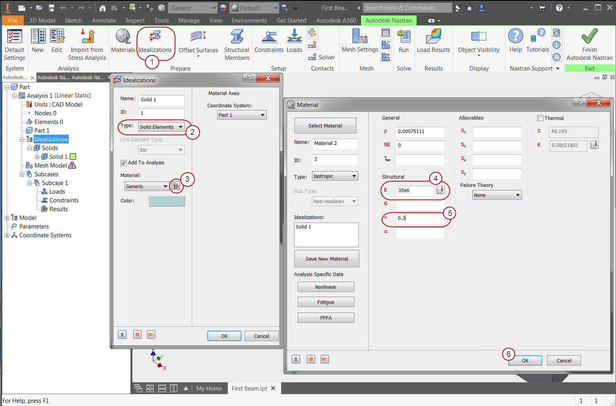Screen dimensions: 616x406
Task: Select Solid 1 in the Idealizations list
Action: [x=304, y=227]
